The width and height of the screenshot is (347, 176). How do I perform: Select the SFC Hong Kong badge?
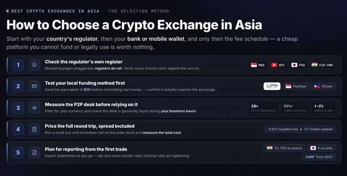point(278,65)
